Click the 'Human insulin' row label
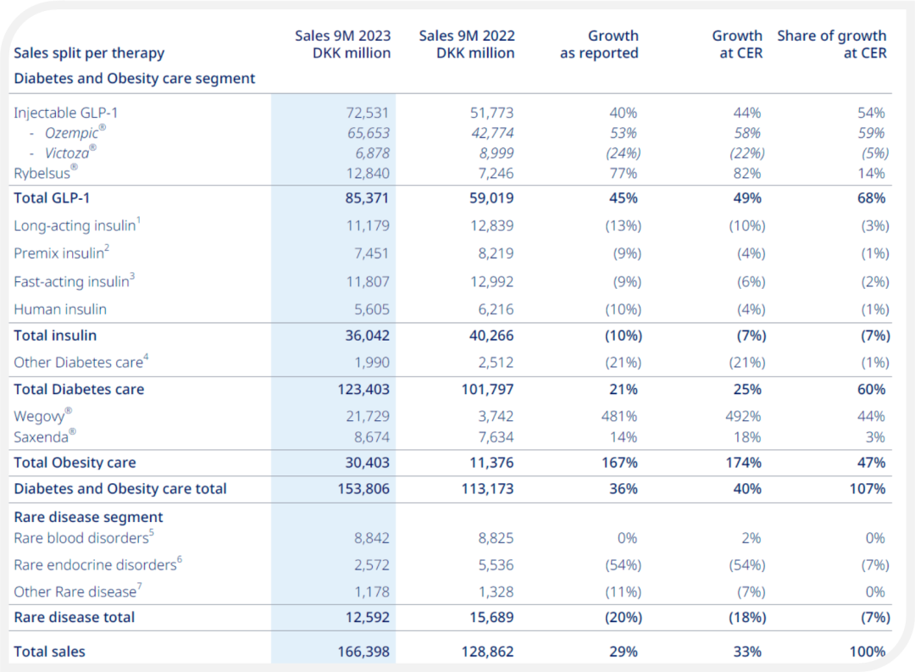This screenshot has width=915, height=672. tap(60, 308)
